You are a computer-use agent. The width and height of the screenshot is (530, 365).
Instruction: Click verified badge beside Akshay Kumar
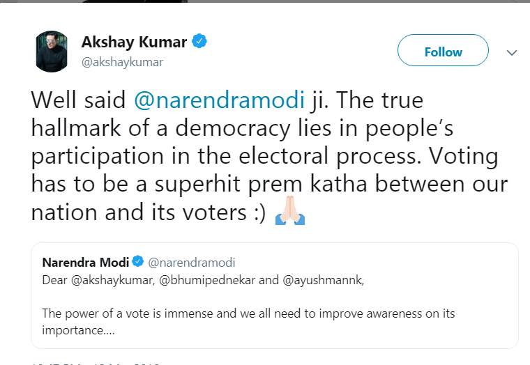199,42
